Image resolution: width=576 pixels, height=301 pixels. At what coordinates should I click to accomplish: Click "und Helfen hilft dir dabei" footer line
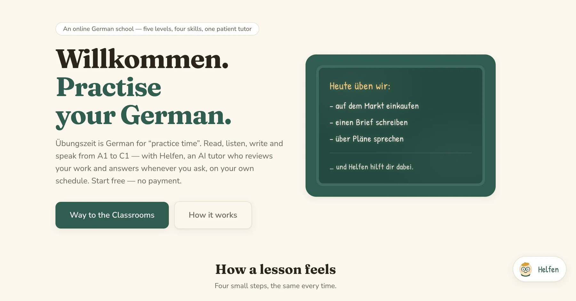(x=372, y=167)
